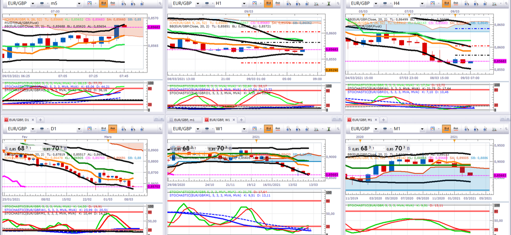Add a new tab next to EUR/GBP, D1
The height and width of the screenshot is (235, 511).
pyautogui.click(x=40, y=120)
